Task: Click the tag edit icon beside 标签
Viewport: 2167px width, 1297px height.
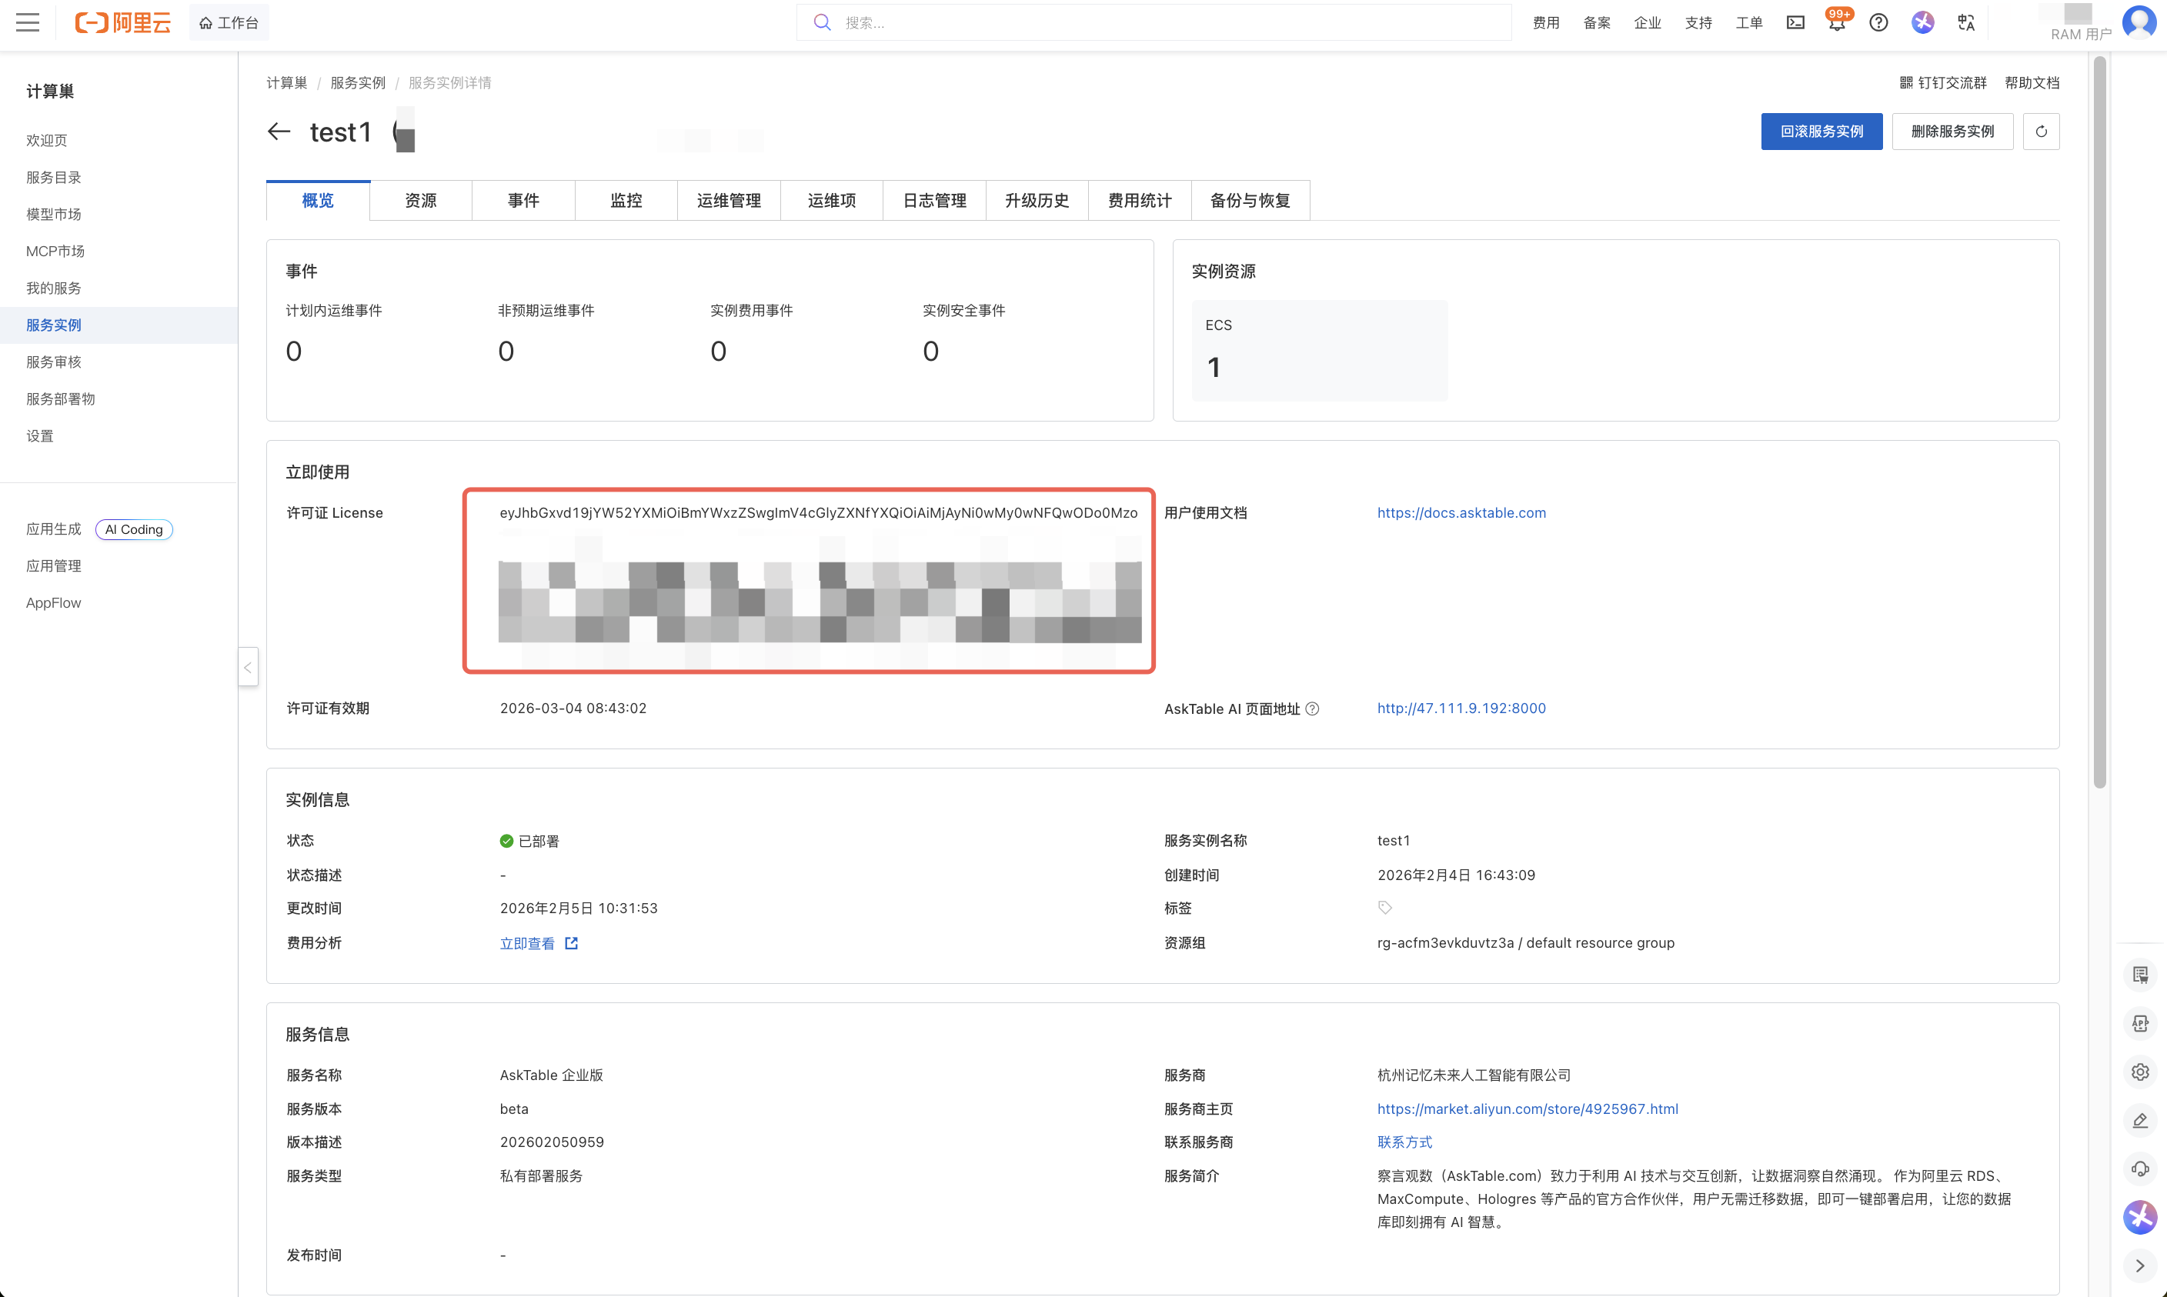Action: click(x=1384, y=908)
